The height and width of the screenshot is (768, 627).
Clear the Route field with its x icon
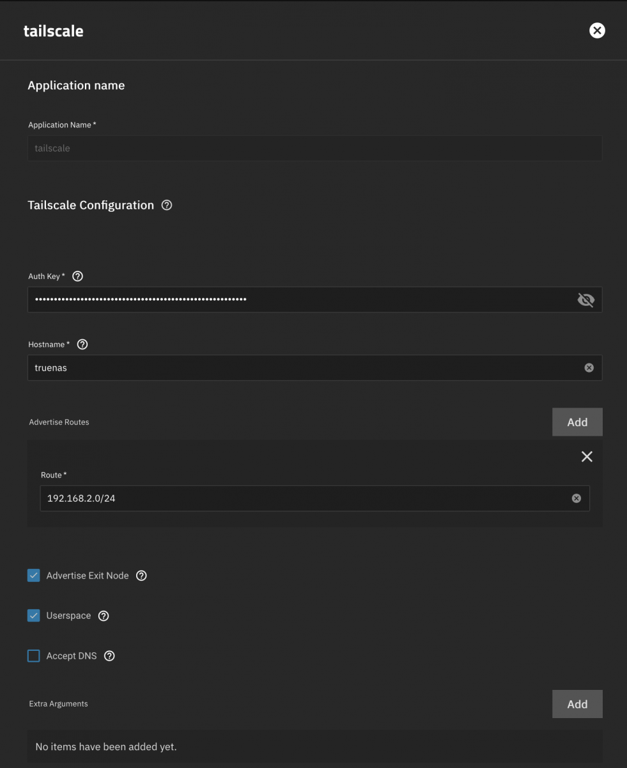click(x=576, y=499)
